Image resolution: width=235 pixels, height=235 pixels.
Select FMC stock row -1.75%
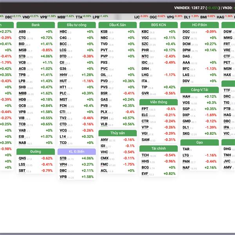[x=117, y=164]
